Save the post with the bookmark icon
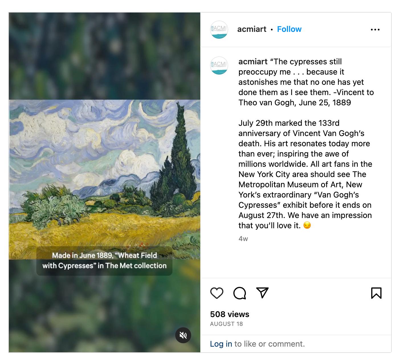This screenshot has height=362, width=404. click(376, 293)
